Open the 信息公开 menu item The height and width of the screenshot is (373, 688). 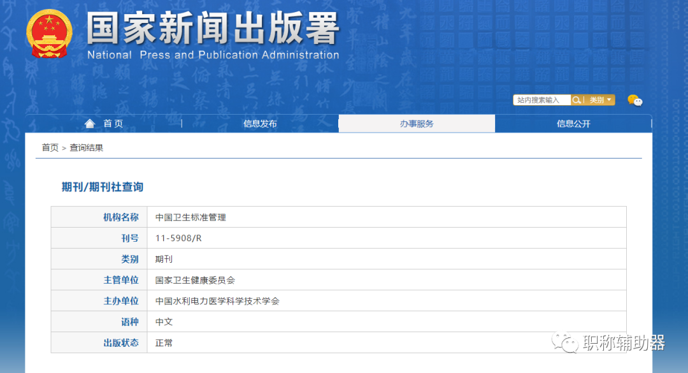[x=573, y=123]
